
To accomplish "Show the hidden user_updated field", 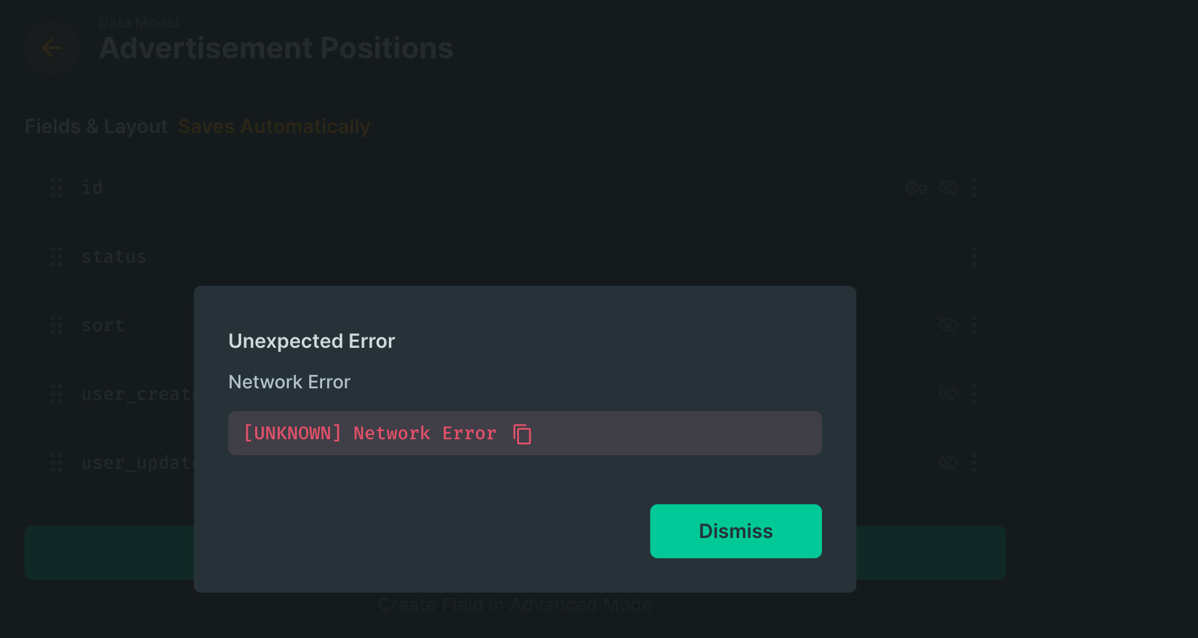I will 947,463.
